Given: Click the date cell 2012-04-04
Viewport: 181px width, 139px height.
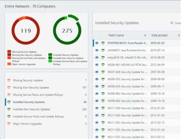Looking at the screenshot, I should (x=157, y=65).
